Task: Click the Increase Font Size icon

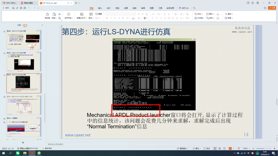Action: pyautogui.click(x=139, y=14)
